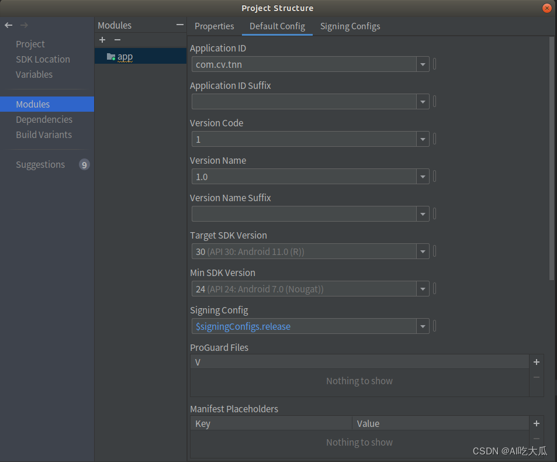Remove module using the minus icon

coord(117,40)
